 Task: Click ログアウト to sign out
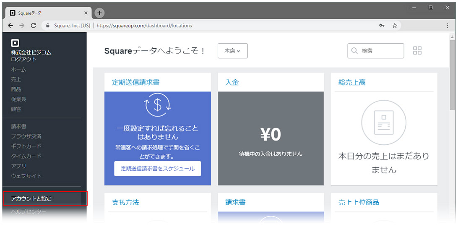(x=23, y=59)
